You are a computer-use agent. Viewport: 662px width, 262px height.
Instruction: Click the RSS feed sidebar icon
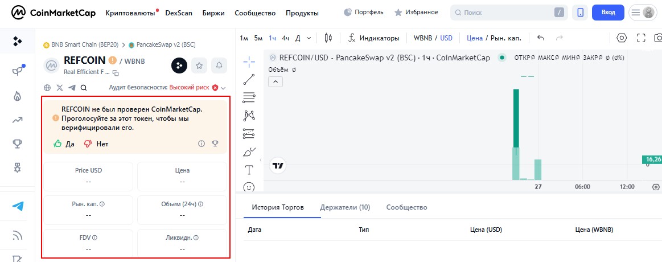[x=17, y=235]
